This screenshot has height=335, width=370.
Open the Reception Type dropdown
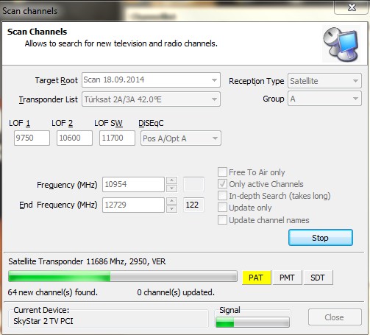point(324,80)
